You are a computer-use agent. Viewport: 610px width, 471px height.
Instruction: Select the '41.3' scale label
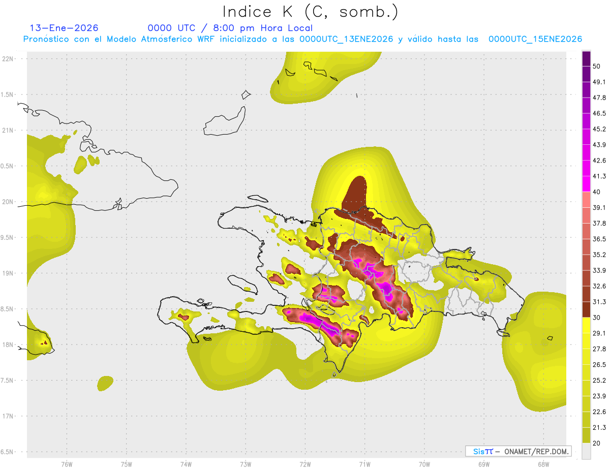click(599, 176)
